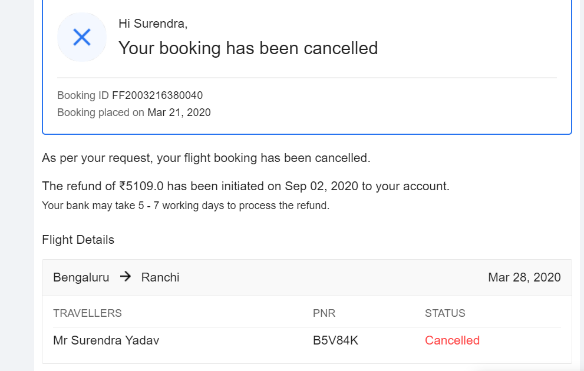Click the origin city Bengaluru

pos(81,277)
